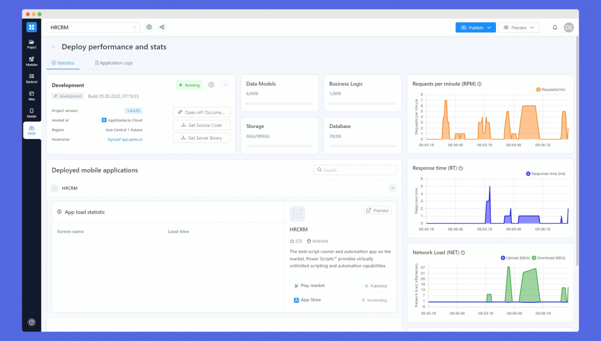Open the Preview dropdown in the top bar
The image size is (601, 341).
(519, 28)
